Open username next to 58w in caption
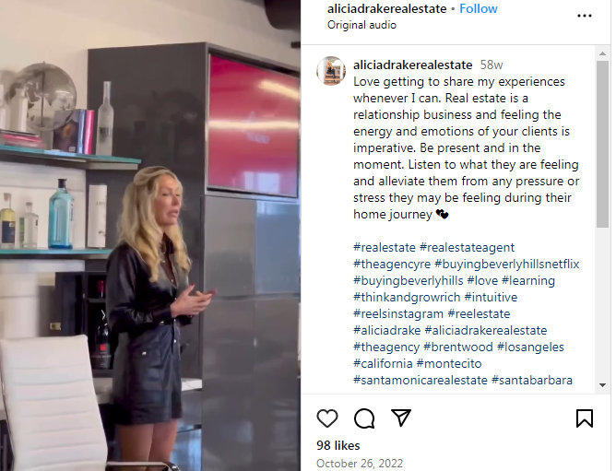616x471 pixels. pos(412,65)
